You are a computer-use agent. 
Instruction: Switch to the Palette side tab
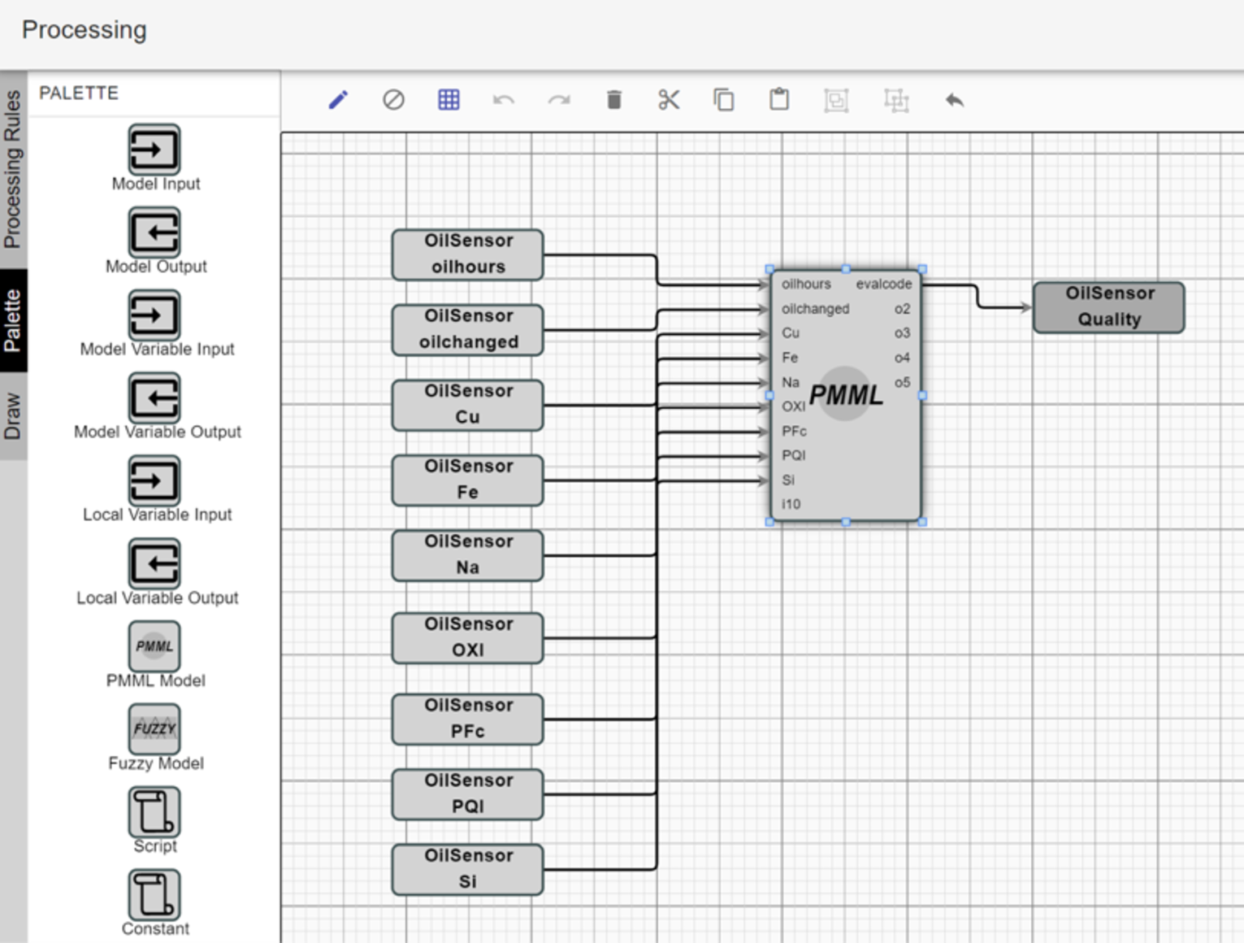pyautogui.click(x=13, y=317)
